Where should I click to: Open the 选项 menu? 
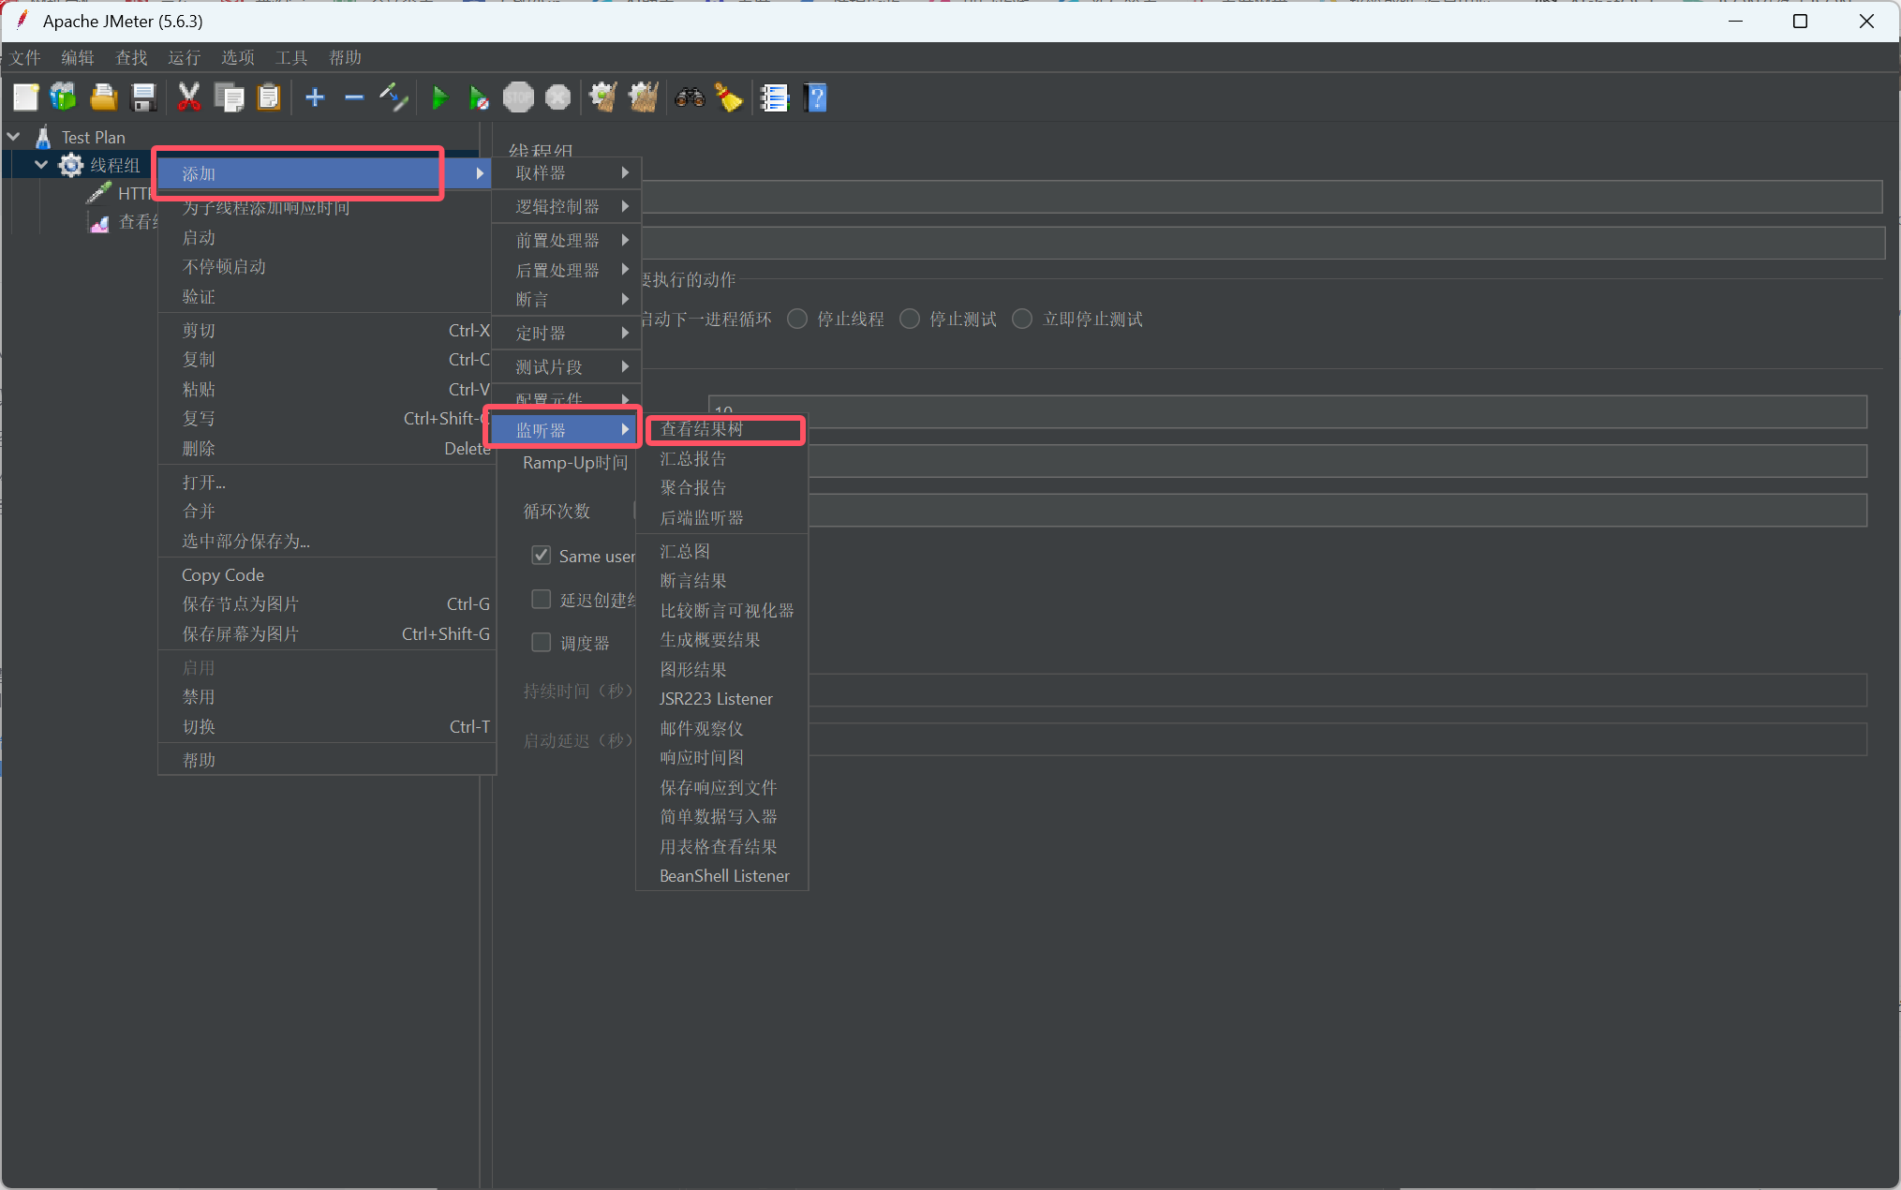(237, 57)
